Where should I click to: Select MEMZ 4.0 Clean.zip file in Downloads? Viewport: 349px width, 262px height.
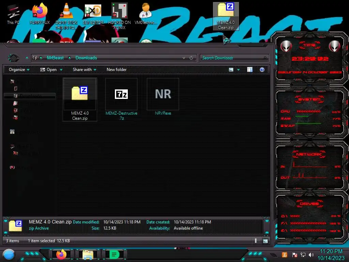(x=80, y=100)
